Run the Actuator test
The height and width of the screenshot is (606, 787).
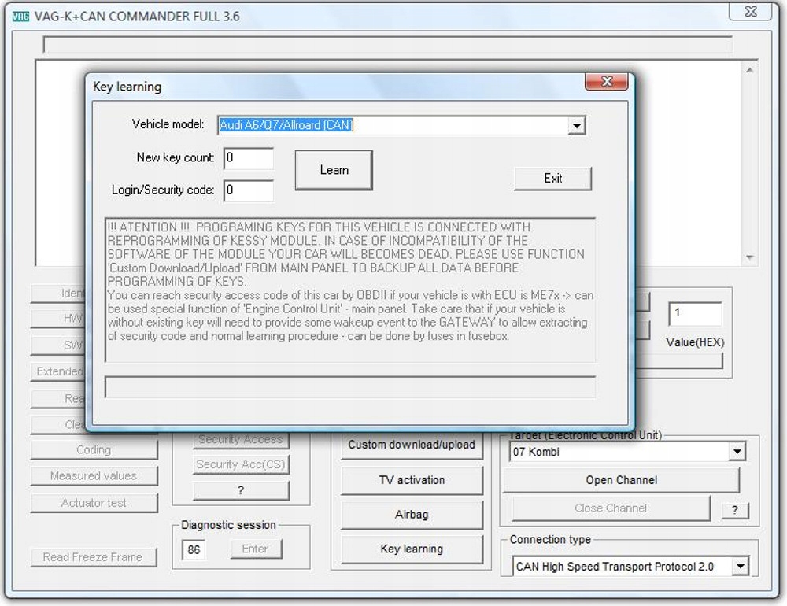point(94,502)
